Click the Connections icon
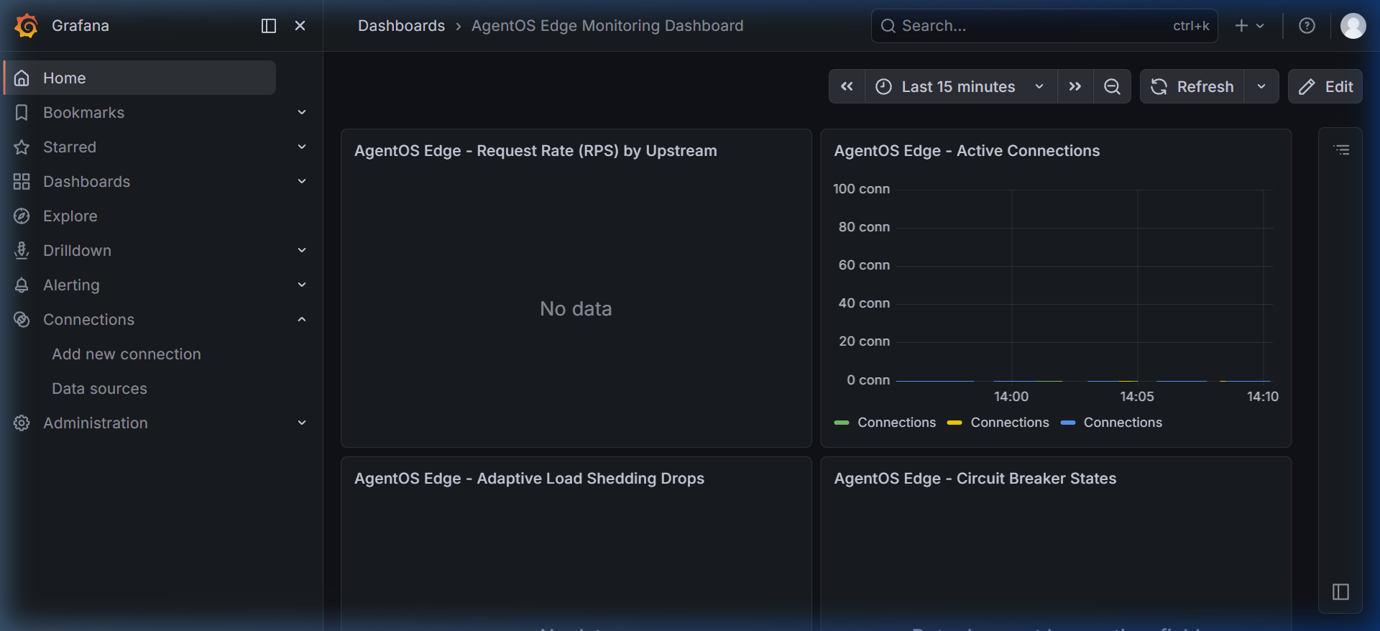 pos(22,320)
